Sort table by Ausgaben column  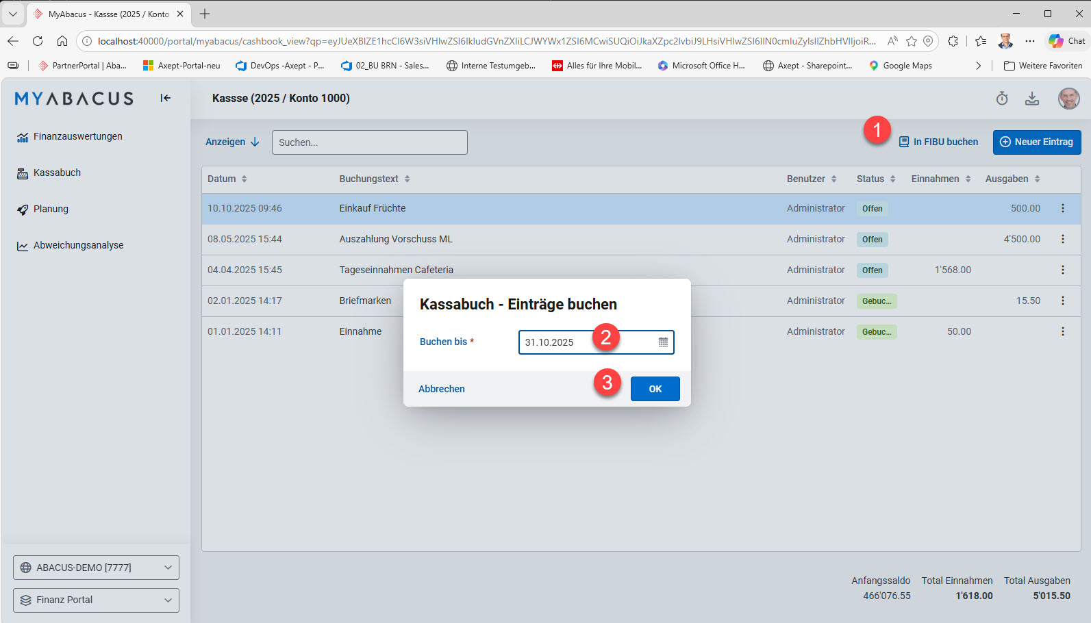coord(1013,179)
